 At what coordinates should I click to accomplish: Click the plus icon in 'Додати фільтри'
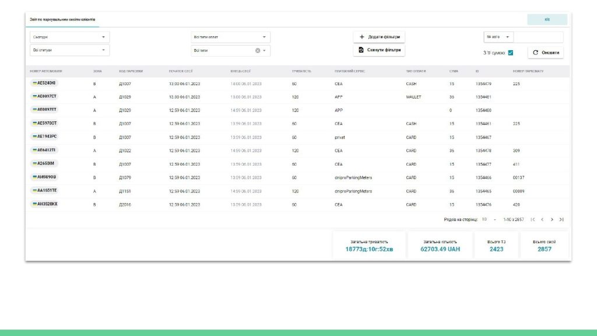pyautogui.click(x=361, y=37)
